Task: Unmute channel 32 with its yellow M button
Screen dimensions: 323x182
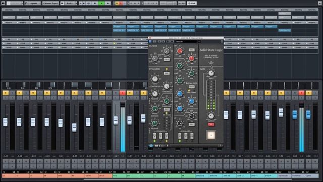Action: pyautogui.click(x=308, y=93)
